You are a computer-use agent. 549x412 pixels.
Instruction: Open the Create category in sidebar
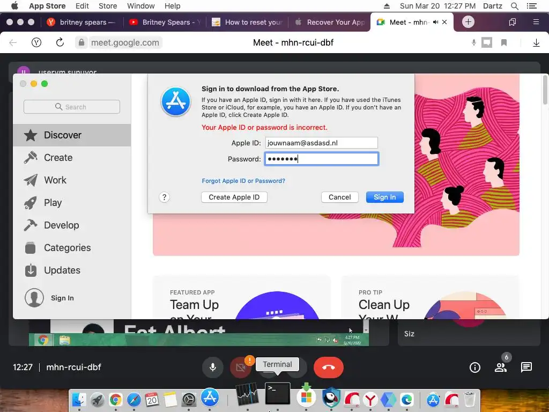coord(72,158)
